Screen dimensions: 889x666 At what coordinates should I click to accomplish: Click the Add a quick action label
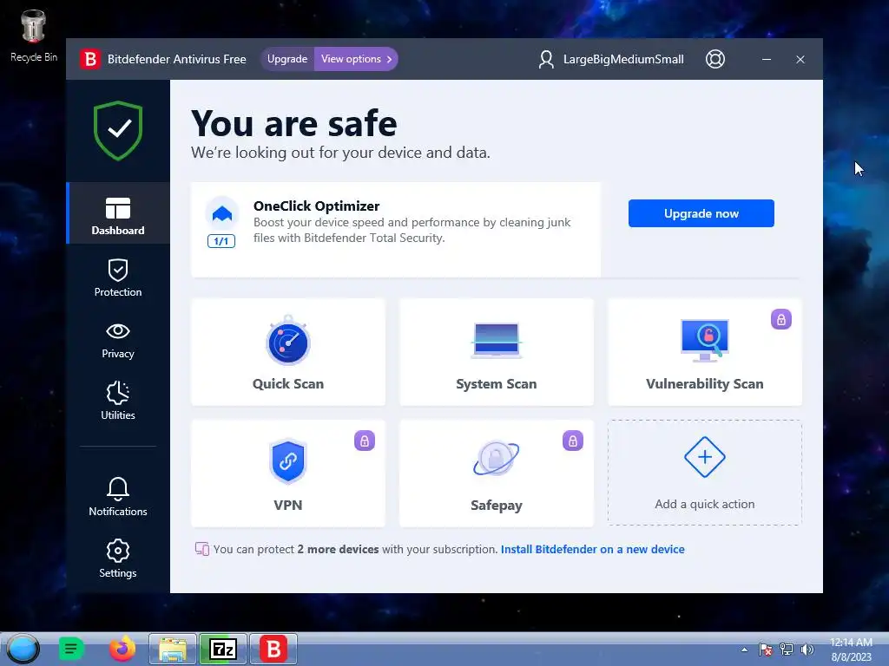click(x=705, y=504)
